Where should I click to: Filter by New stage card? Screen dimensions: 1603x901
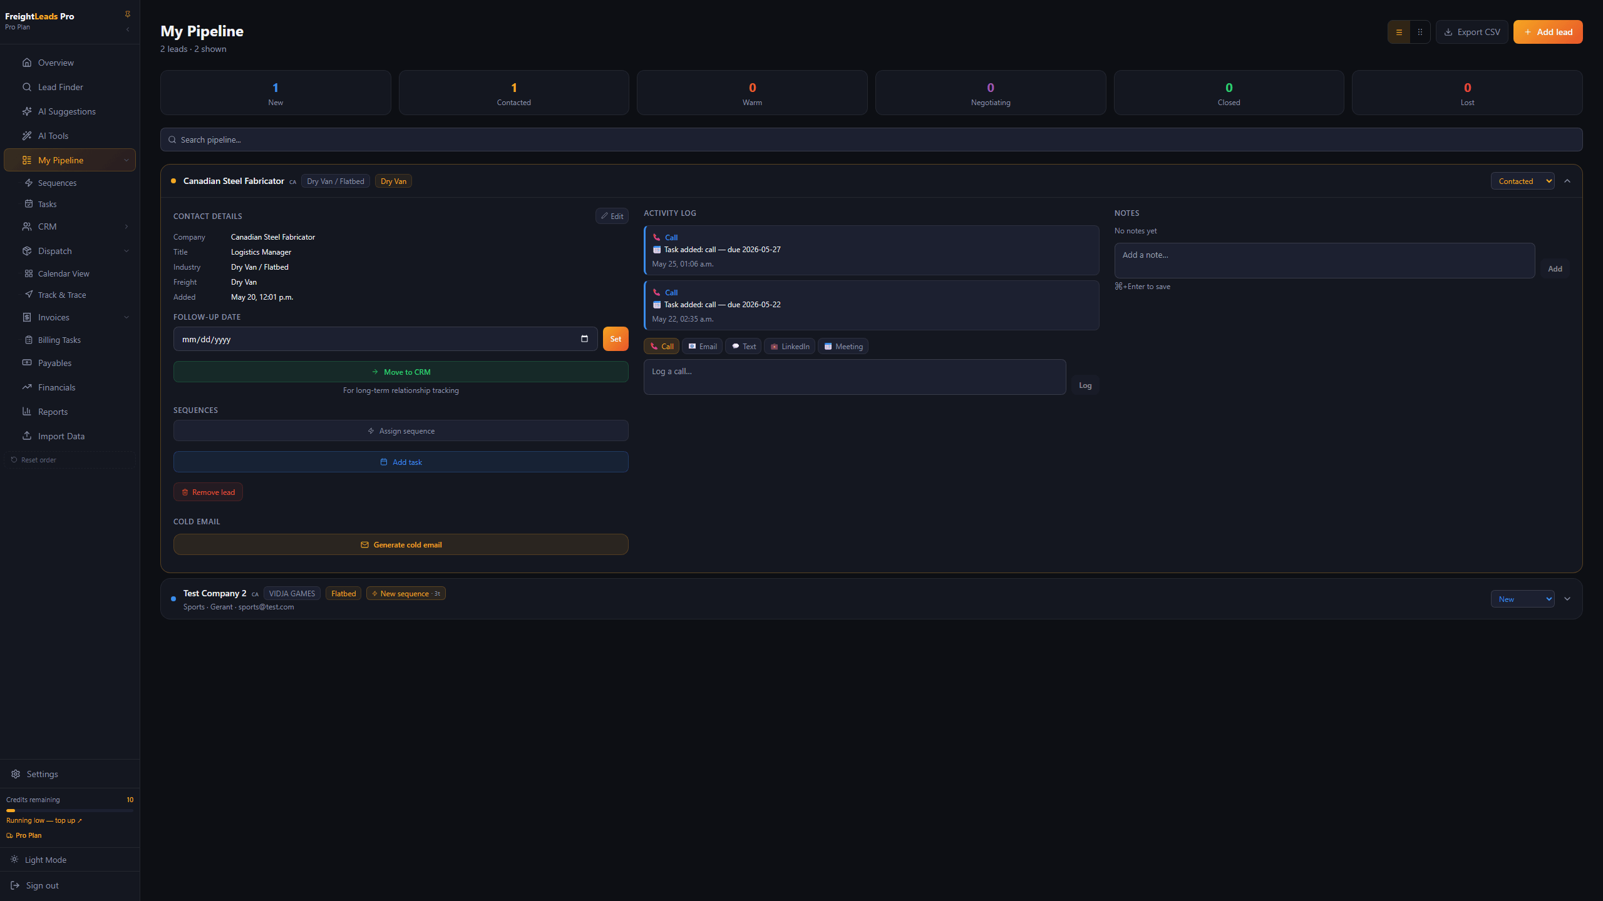pyautogui.click(x=276, y=93)
